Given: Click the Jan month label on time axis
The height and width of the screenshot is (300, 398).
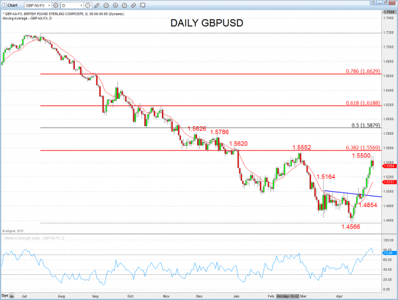Looking at the screenshot, I should point(236,296).
